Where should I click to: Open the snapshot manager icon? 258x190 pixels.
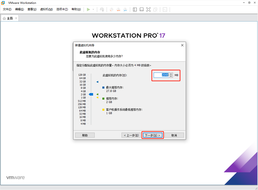click(x=125, y=9)
